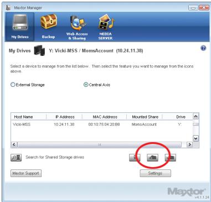
Task: Open the Media Server section
Action: [x=106, y=27]
